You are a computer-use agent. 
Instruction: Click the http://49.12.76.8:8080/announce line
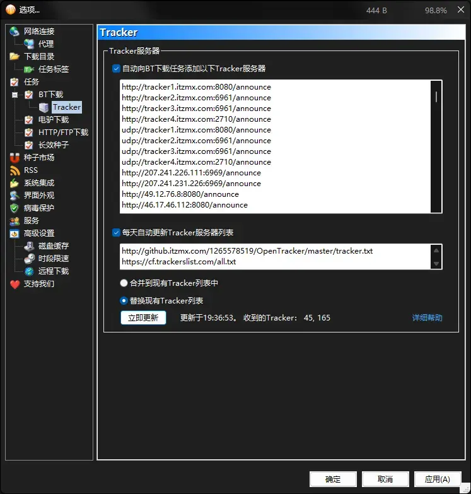(x=180, y=194)
